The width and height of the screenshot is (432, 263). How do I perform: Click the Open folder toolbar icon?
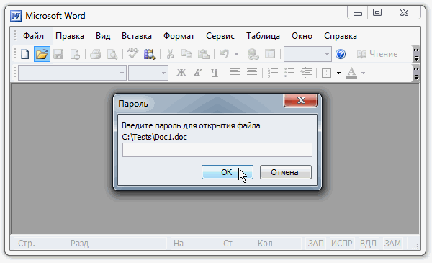pyautogui.click(x=42, y=54)
